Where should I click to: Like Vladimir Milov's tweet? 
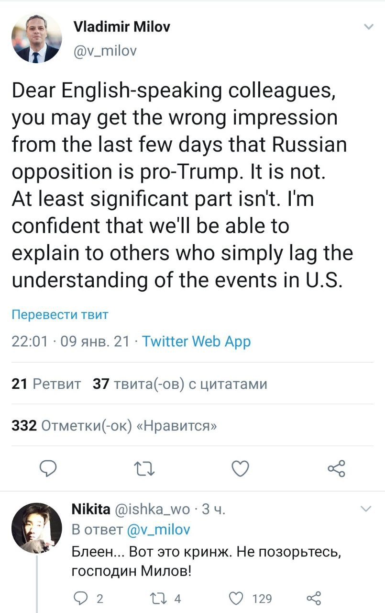point(240,469)
